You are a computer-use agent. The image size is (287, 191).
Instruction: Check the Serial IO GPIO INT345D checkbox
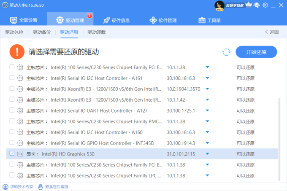pyautogui.click(x=12, y=143)
